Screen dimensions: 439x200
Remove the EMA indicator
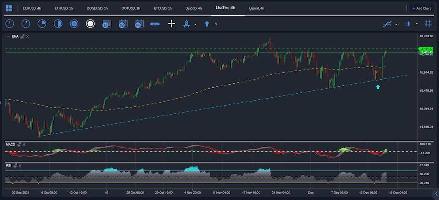(28, 36)
